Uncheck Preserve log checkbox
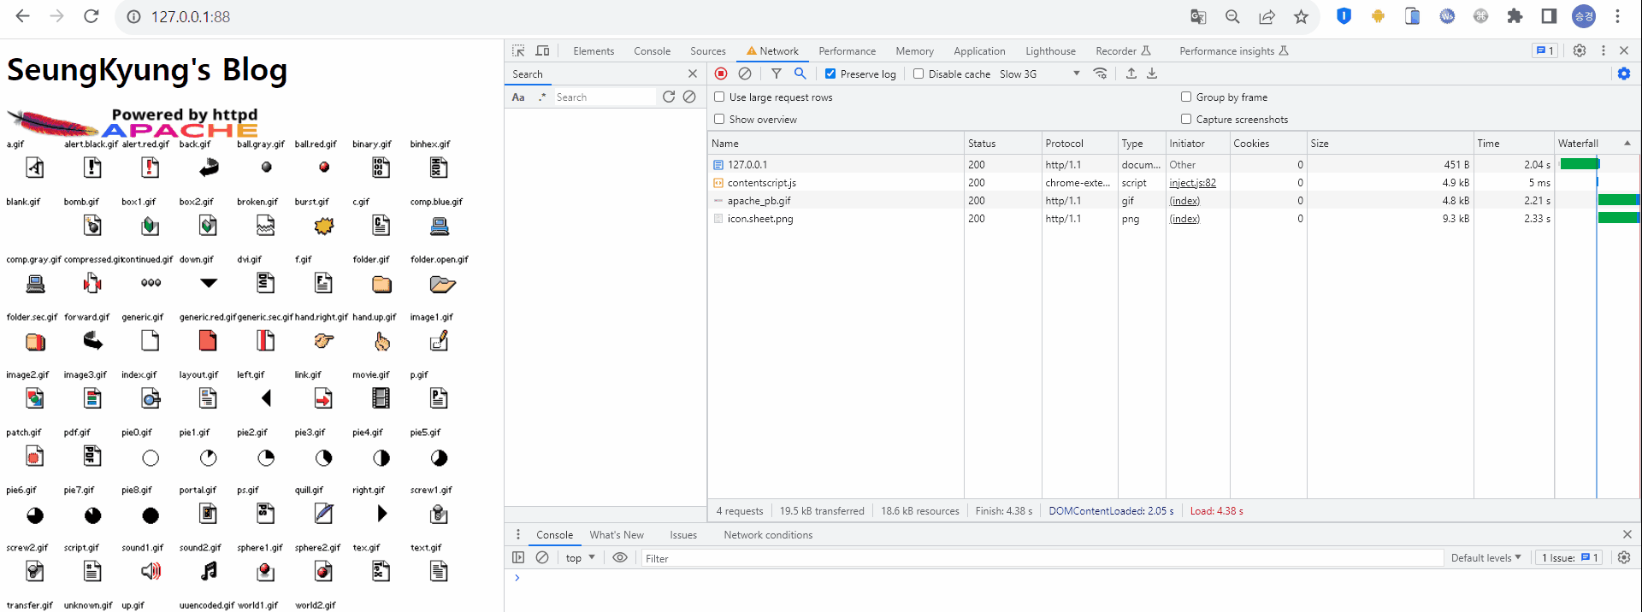 [830, 74]
